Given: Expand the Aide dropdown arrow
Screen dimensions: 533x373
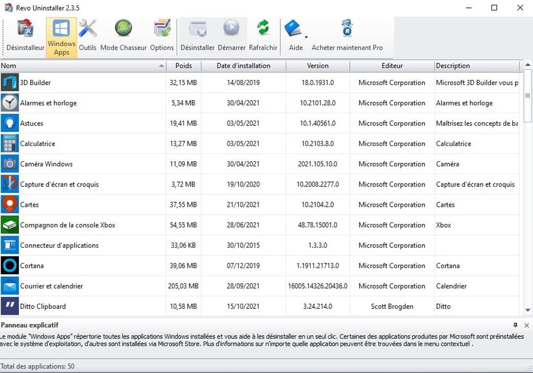Looking at the screenshot, I should 306,37.
